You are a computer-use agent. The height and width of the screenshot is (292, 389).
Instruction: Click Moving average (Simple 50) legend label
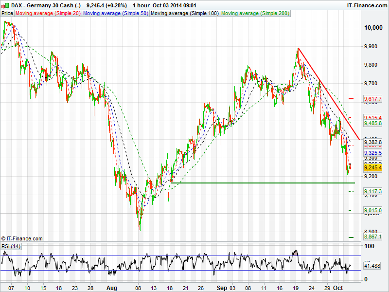pyautogui.click(x=115, y=14)
